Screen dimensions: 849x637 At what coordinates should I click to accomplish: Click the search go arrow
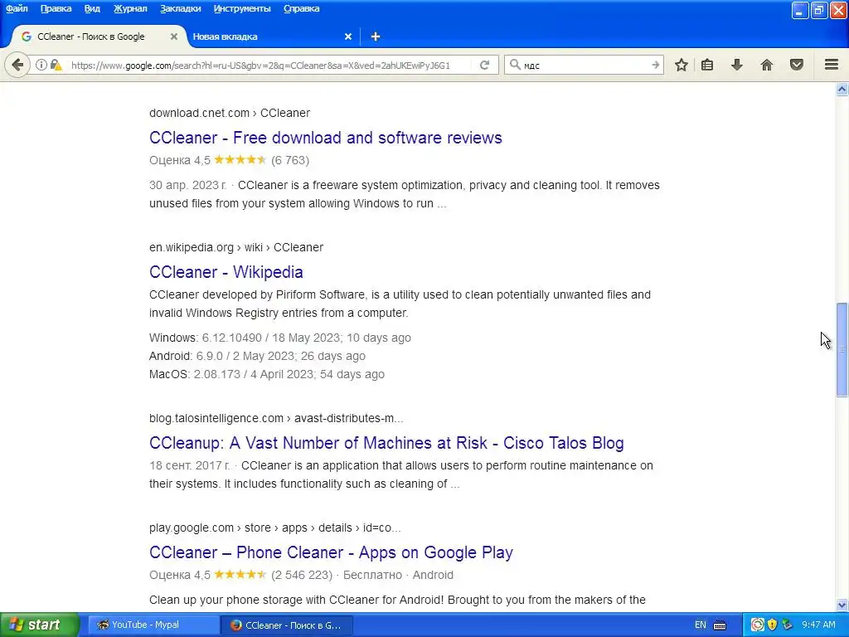(655, 65)
